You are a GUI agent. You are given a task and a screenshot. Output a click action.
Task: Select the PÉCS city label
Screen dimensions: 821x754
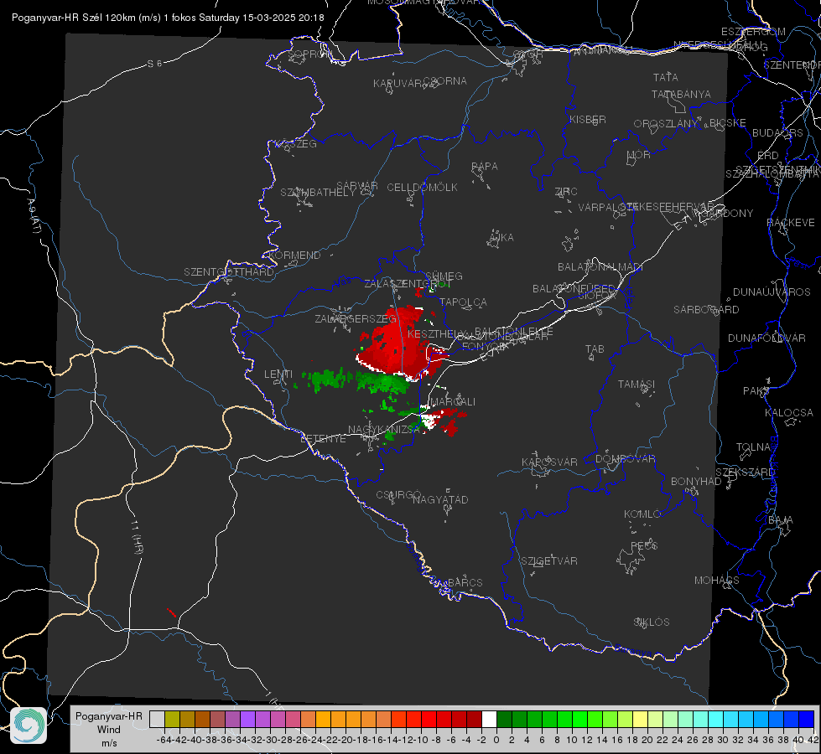(643, 545)
